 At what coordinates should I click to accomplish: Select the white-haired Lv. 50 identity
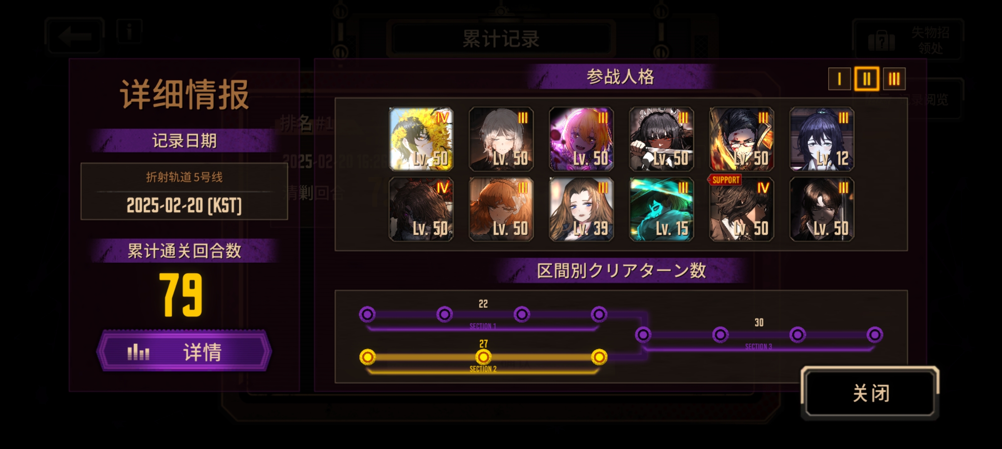pyautogui.click(x=501, y=139)
